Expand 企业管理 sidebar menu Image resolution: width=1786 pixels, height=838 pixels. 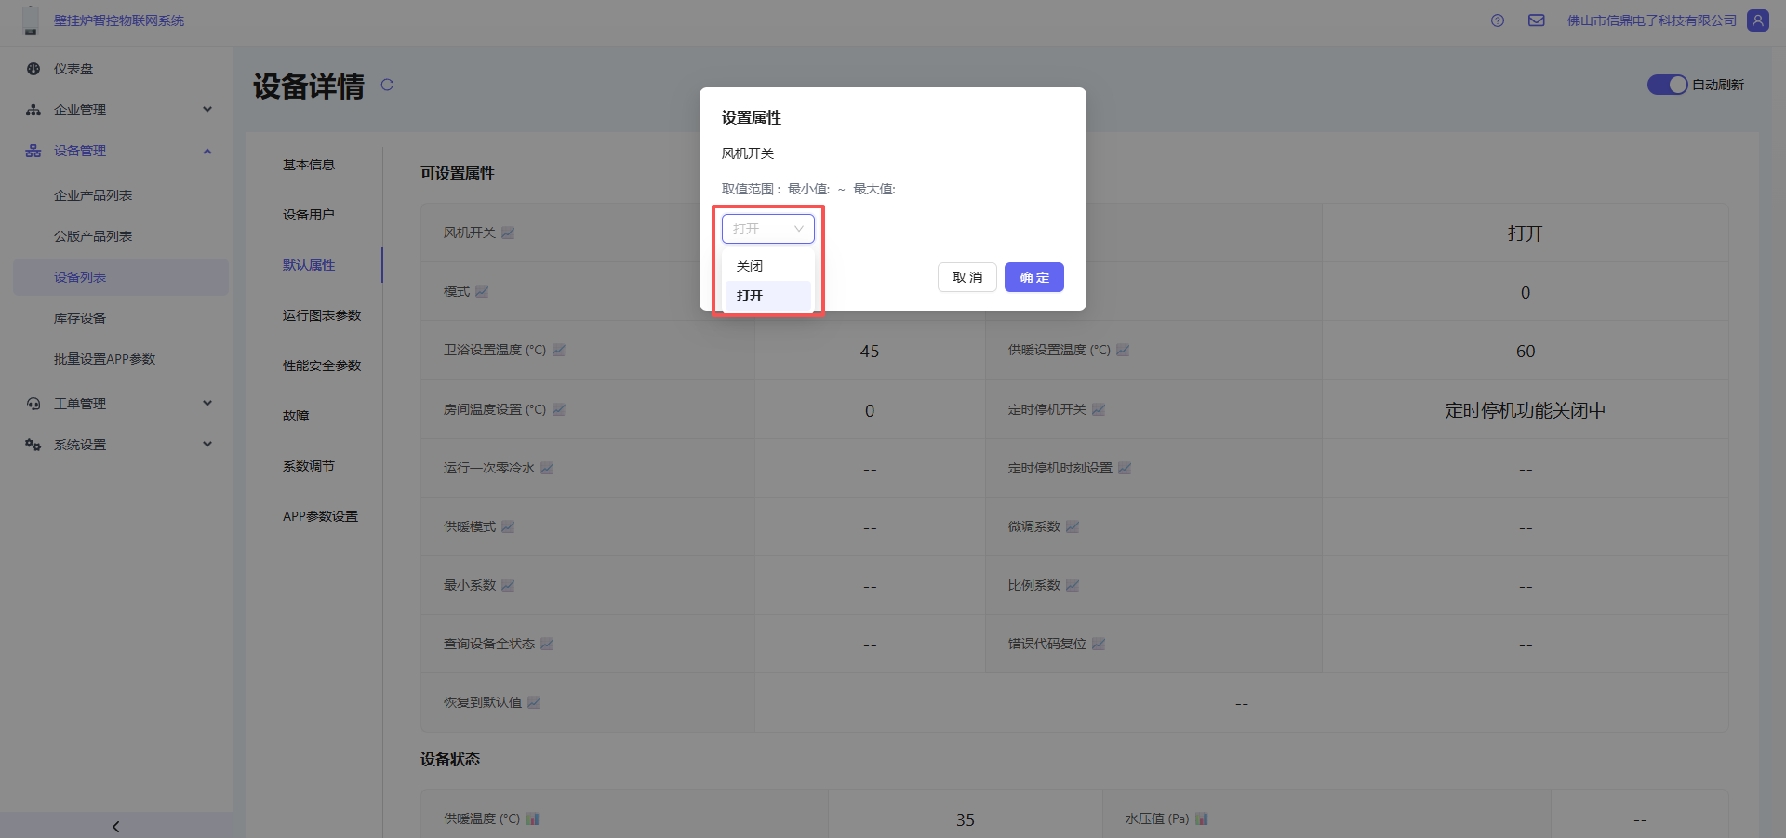point(119,110)
